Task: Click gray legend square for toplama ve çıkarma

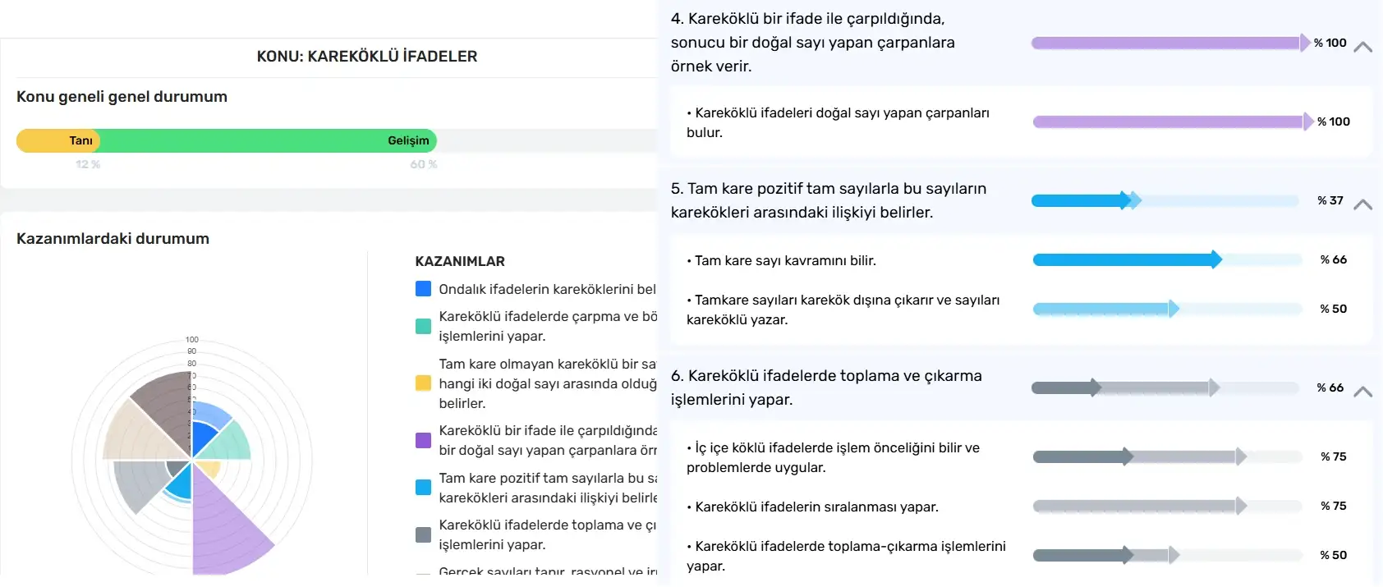Action: [x=423, y=534]
